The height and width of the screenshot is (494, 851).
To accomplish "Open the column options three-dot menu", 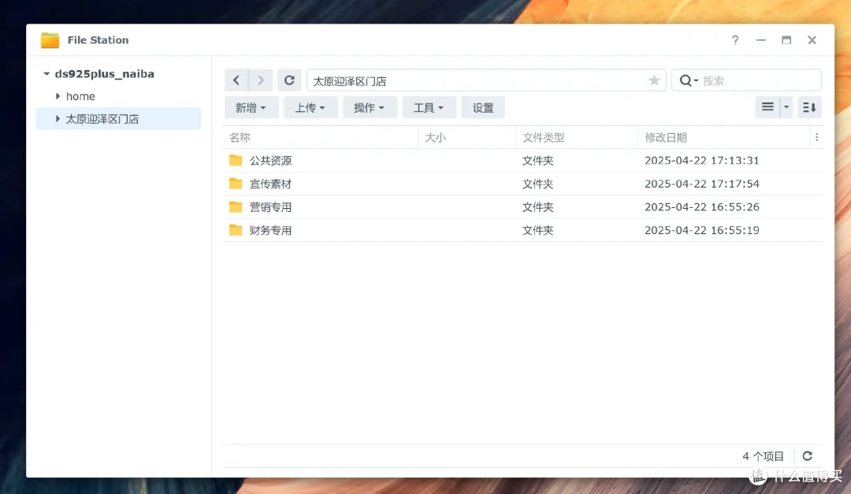I will pyautogui.click(x=816, y=137).
